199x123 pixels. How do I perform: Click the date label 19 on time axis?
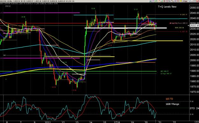(x=132, y=122)
